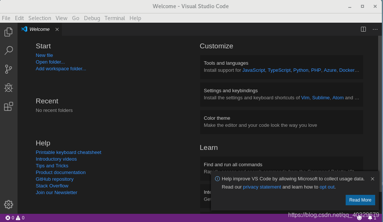Open Product documentation link
The width and height of the screenshot is (383, 222).
coord(60,172)
